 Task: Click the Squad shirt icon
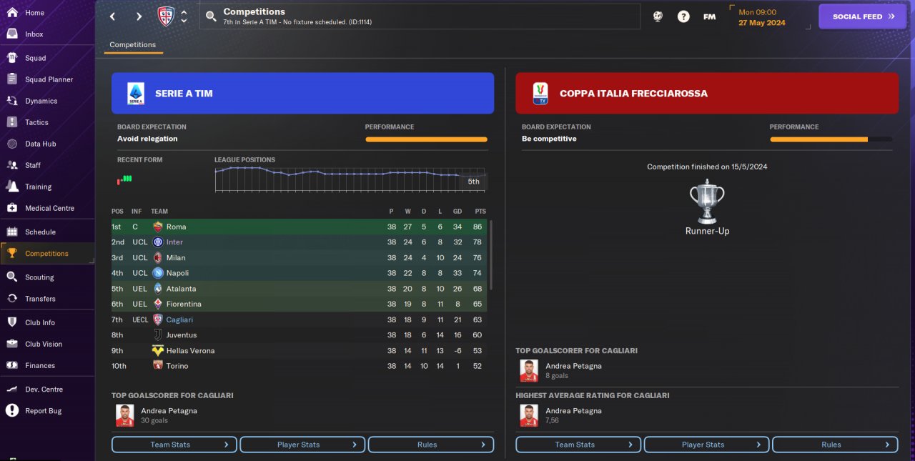(x=12, y=58)
